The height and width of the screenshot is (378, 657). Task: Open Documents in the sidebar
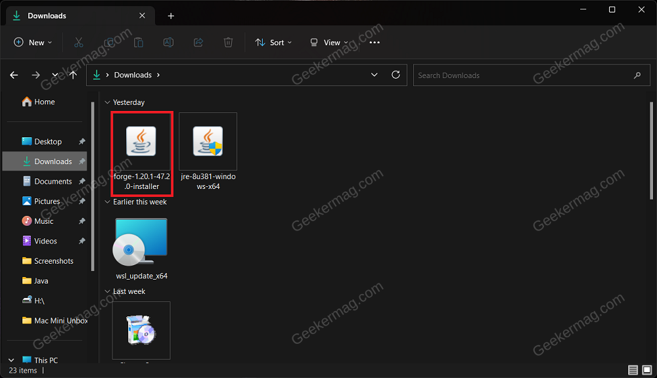click(45, 181)
